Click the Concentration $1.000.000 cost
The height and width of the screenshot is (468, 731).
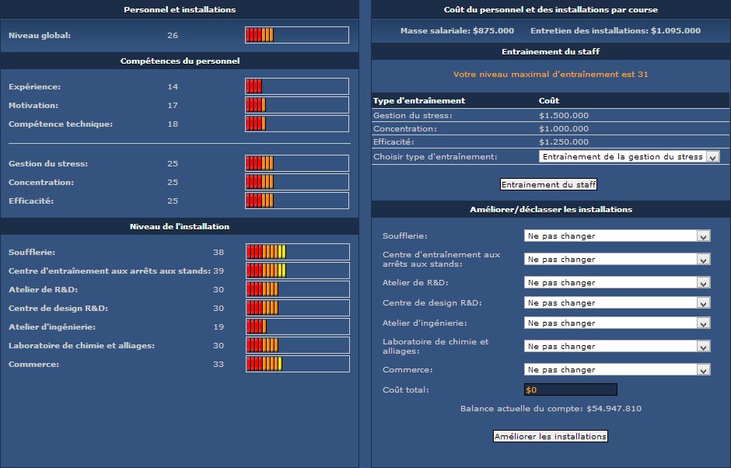(564, 128)
